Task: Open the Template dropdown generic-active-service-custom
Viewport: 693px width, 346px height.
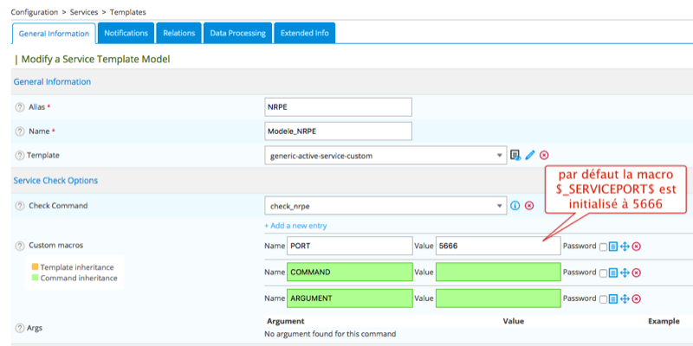Action: [x=385, y=155]
